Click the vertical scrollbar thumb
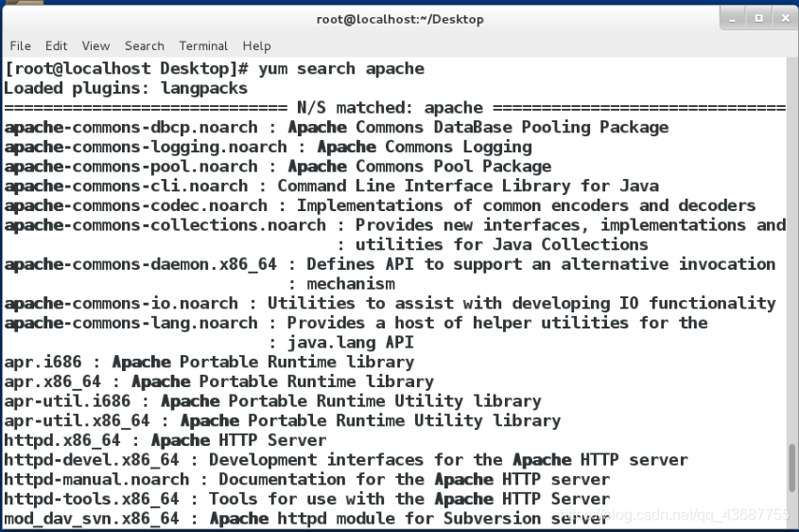The height and width of the screenshot is (532, 799). coord(791,470)
